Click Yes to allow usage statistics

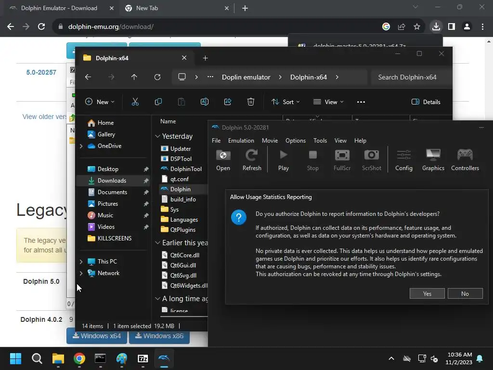(x=427, y=293)
